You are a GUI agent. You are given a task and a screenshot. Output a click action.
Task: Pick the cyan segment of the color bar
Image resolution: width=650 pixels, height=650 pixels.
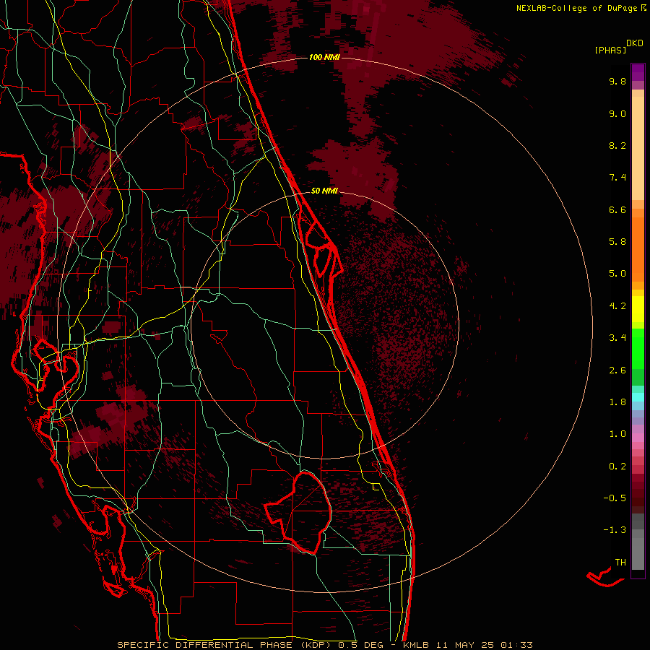coord(638,397)
